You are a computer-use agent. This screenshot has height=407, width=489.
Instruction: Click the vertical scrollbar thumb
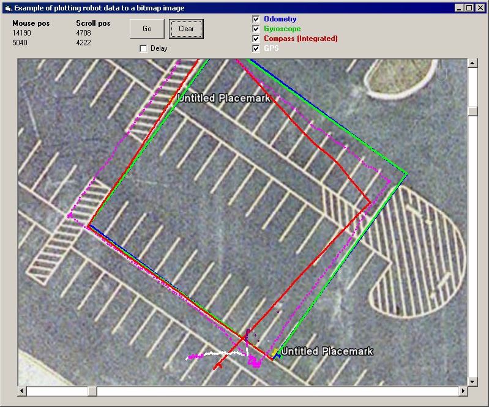pyautogui.click(x=472, y=111)
